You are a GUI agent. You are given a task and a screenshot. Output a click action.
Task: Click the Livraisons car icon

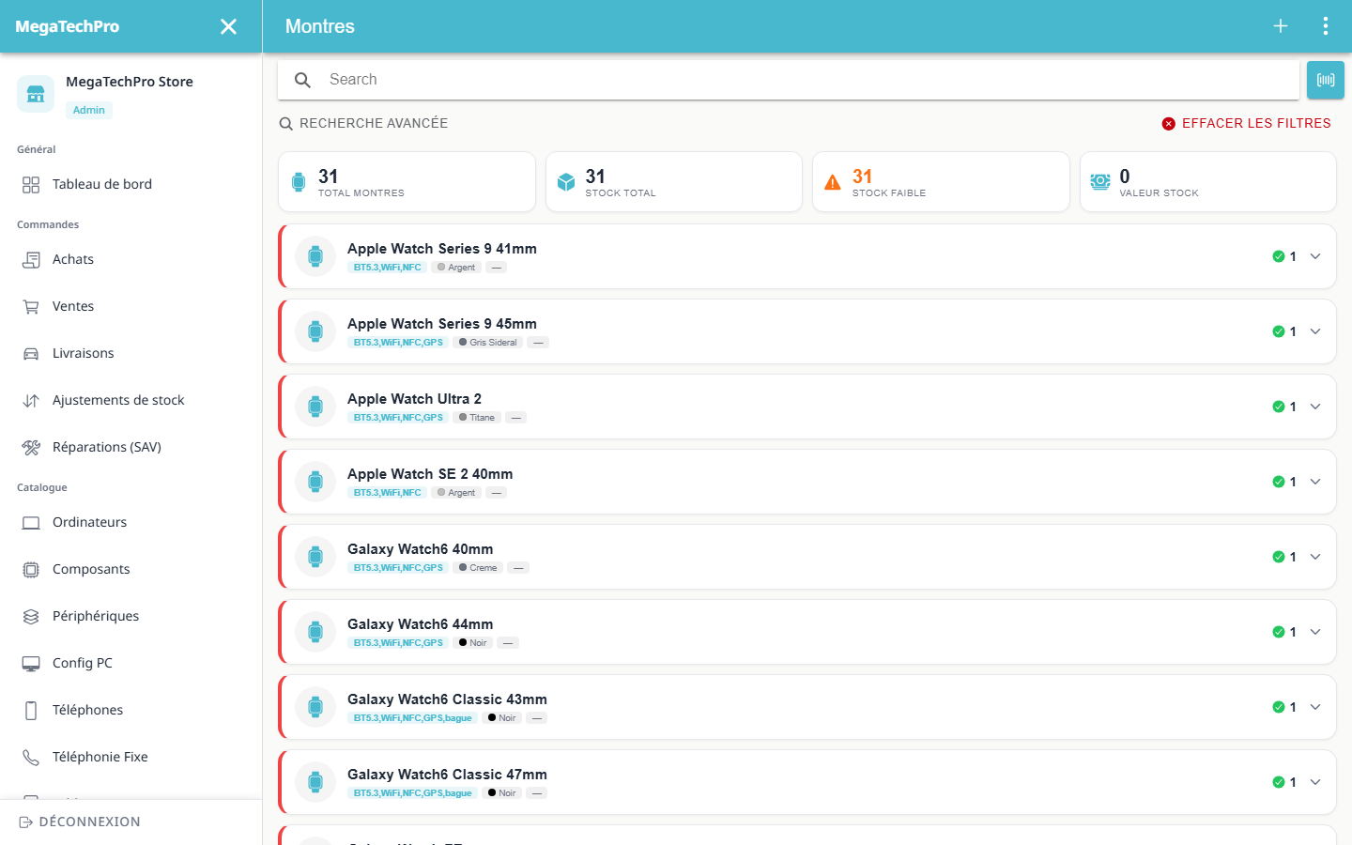(x=31, y=354)
